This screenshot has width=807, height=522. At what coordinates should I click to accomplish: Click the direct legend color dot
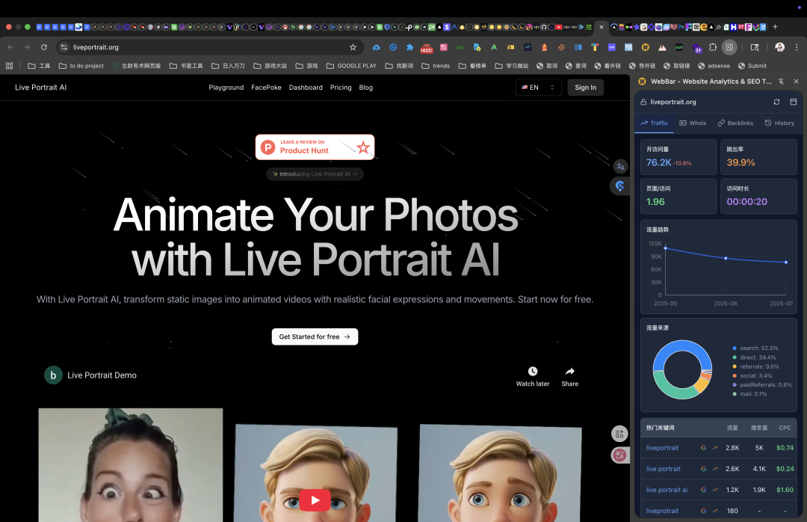735,357
